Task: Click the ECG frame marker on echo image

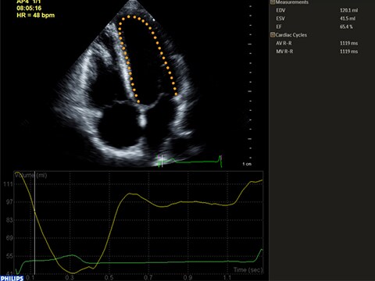Action: tap(162, 161)
